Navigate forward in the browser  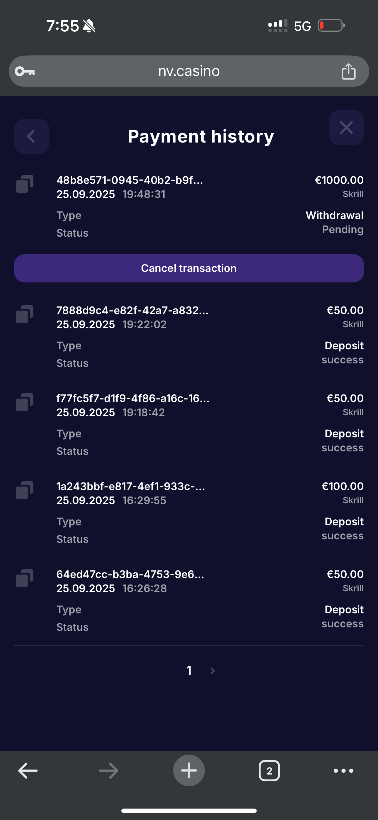pyautogui.click(x=108, y=771)
